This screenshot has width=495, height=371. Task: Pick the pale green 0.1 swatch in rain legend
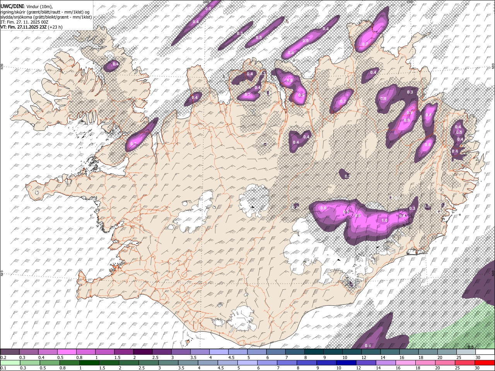pos(10,362)
